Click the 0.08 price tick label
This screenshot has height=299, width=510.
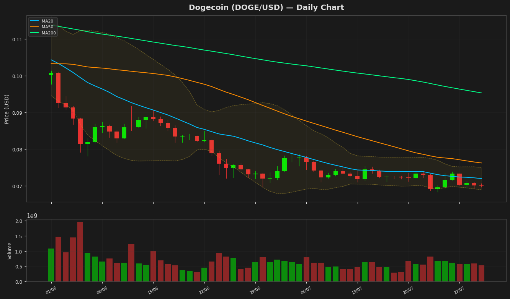tap(17, 149)
